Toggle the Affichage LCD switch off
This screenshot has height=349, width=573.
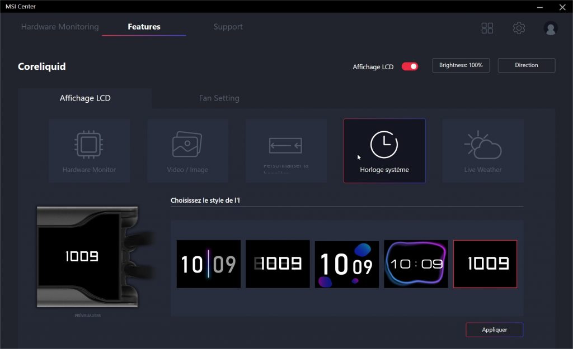click(x=410, y=66)
